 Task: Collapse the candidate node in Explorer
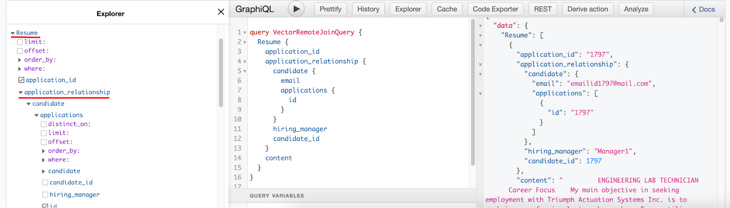(x=29, y=104)
